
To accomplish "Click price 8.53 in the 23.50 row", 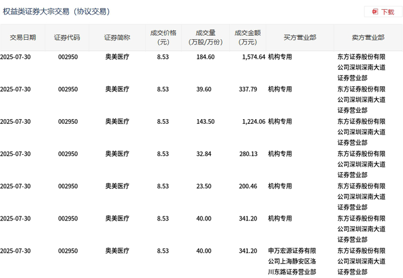I will coord(163,186).
